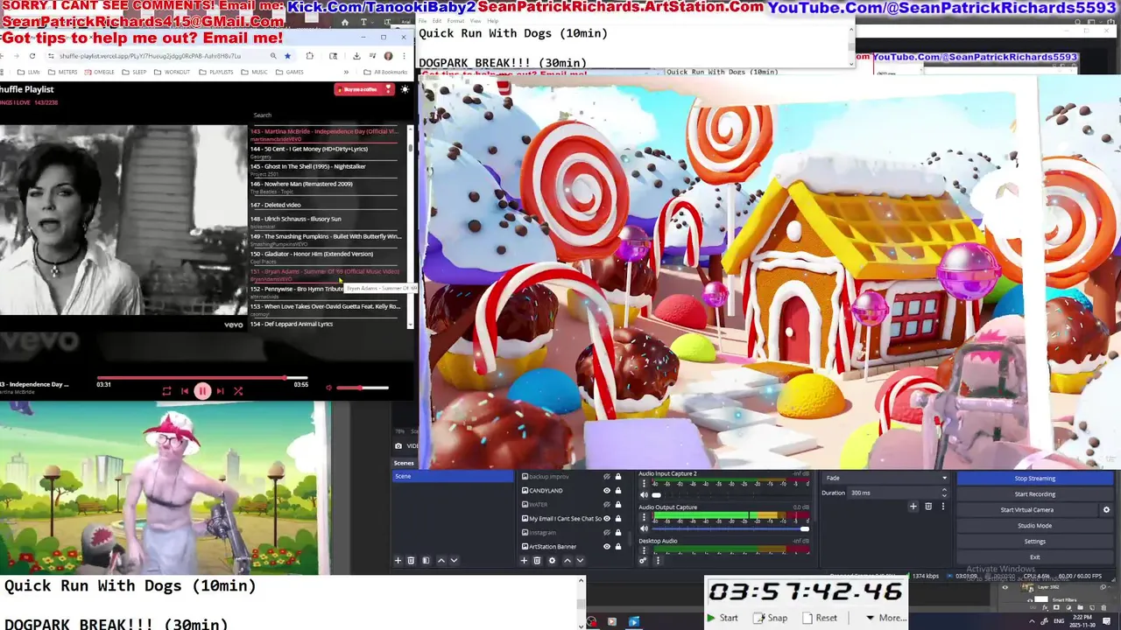The width and height of the screenshot is (1121, 630).
Task: Move scene down in OBS
Action: click(454, 560)
